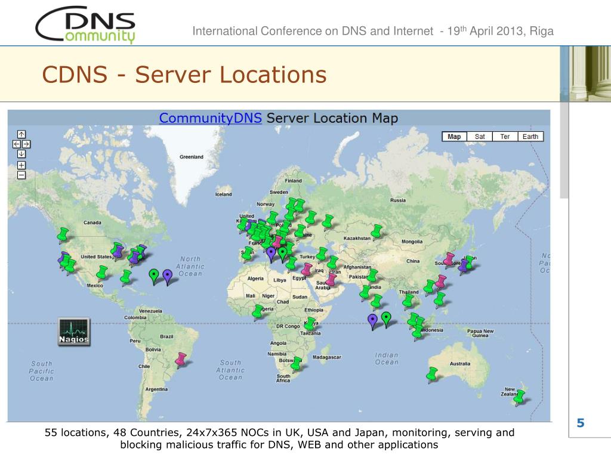This screenshot has width=611, height=458.
Task: Zoom out with the minus map control
Action: coord(21,175)
